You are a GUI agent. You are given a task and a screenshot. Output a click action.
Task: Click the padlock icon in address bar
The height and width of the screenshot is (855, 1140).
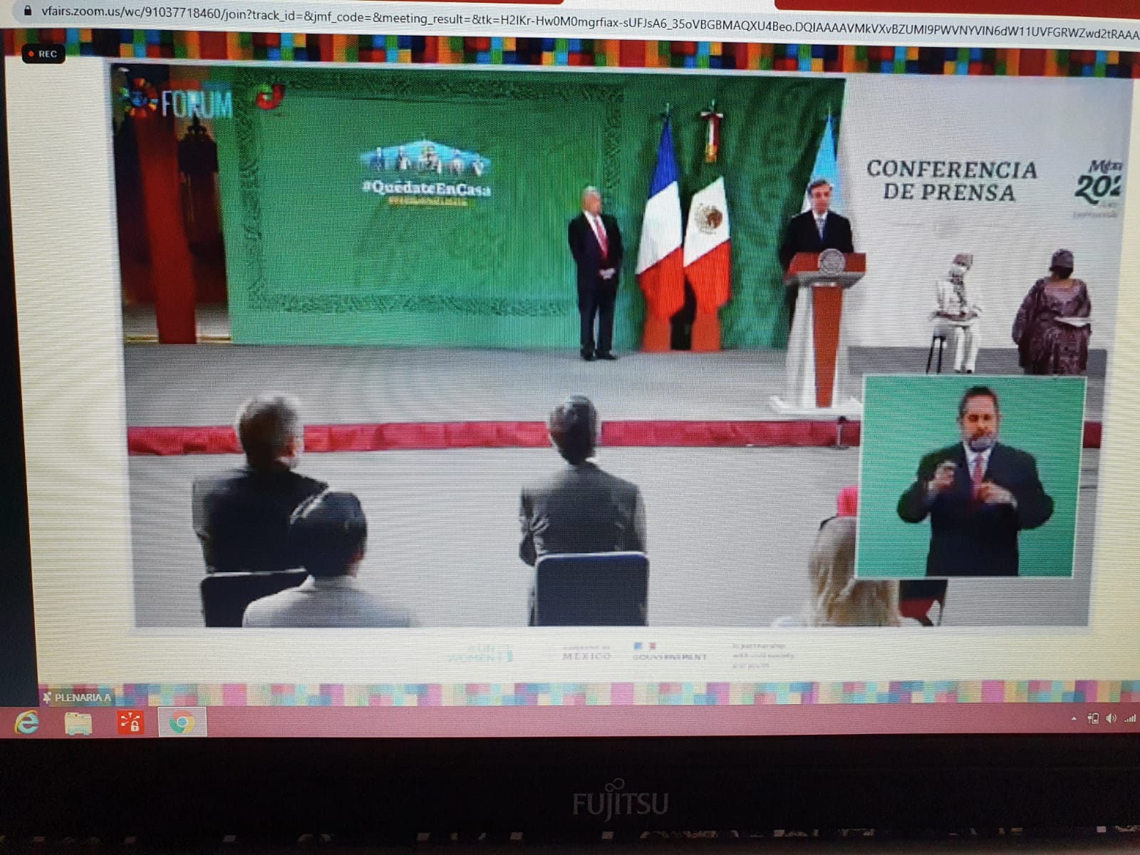(x=28, y=11)
